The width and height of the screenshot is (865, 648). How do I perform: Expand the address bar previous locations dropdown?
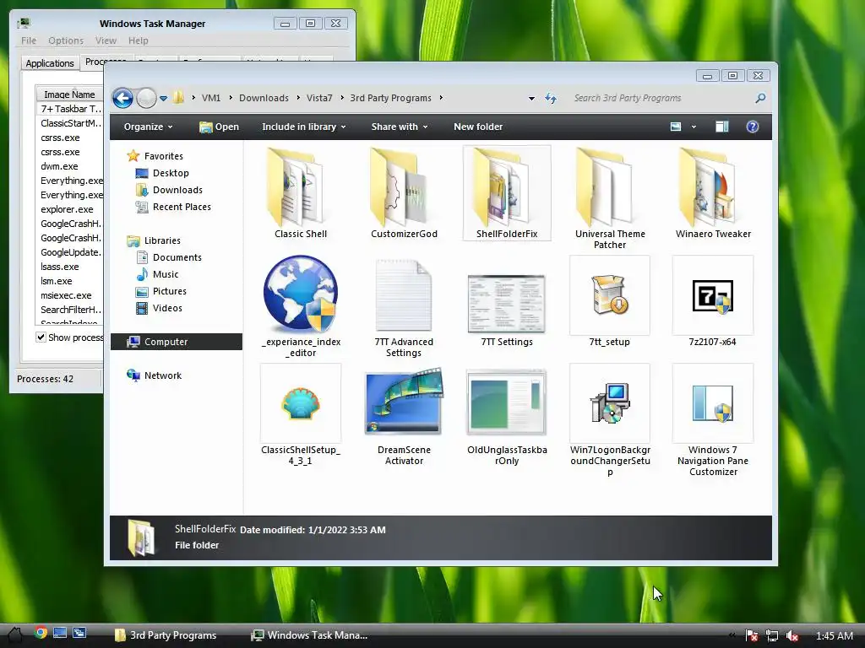[x=531, y=99]
